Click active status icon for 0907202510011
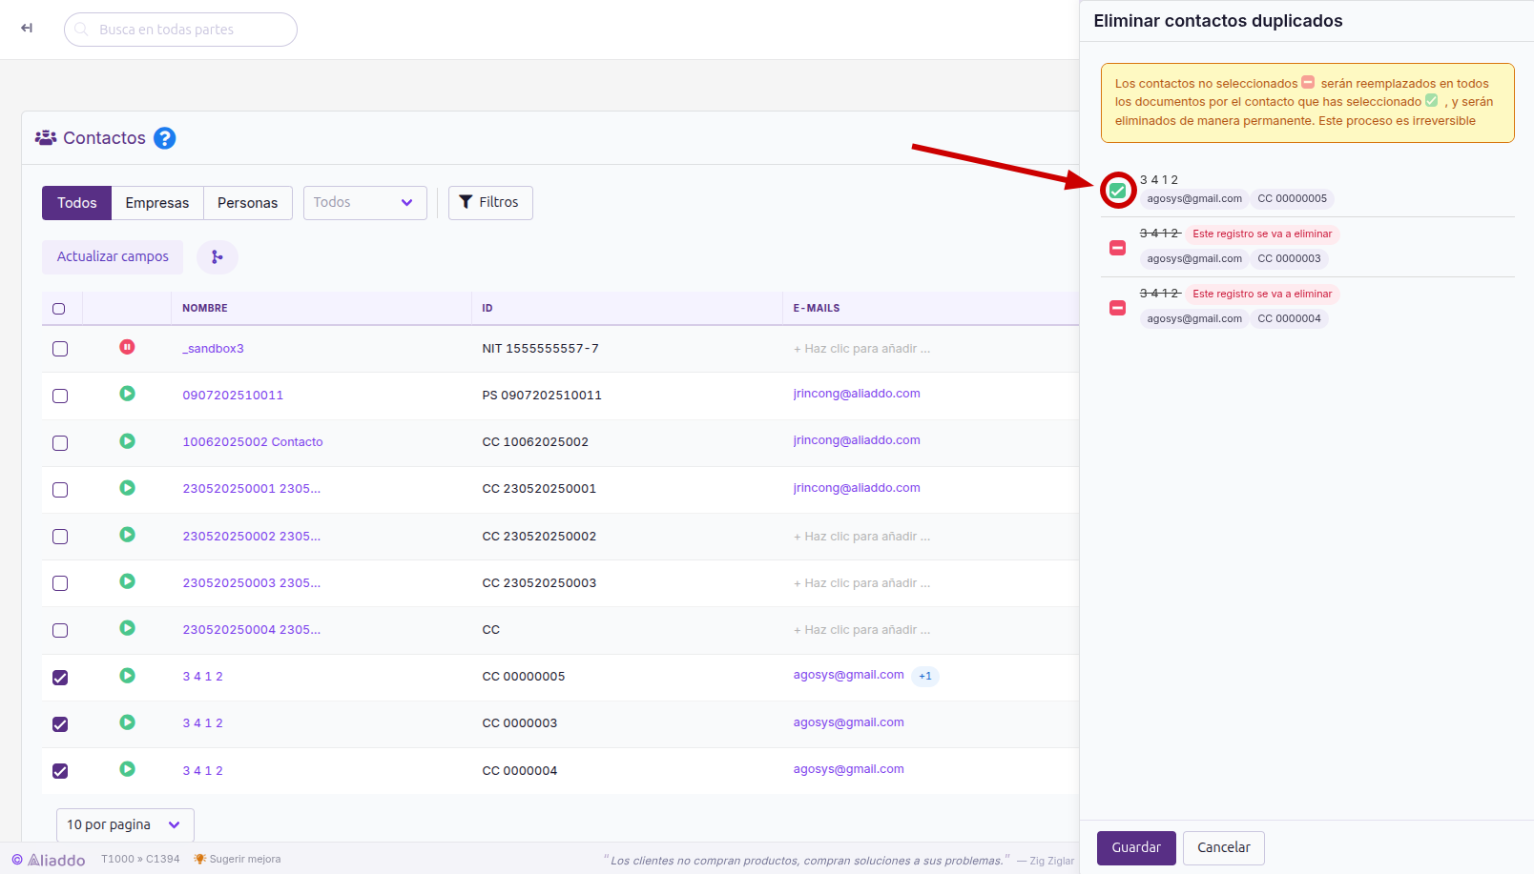Image resolution: width=1534 pixels, height=874 pixels. click(x=127, y=394)
